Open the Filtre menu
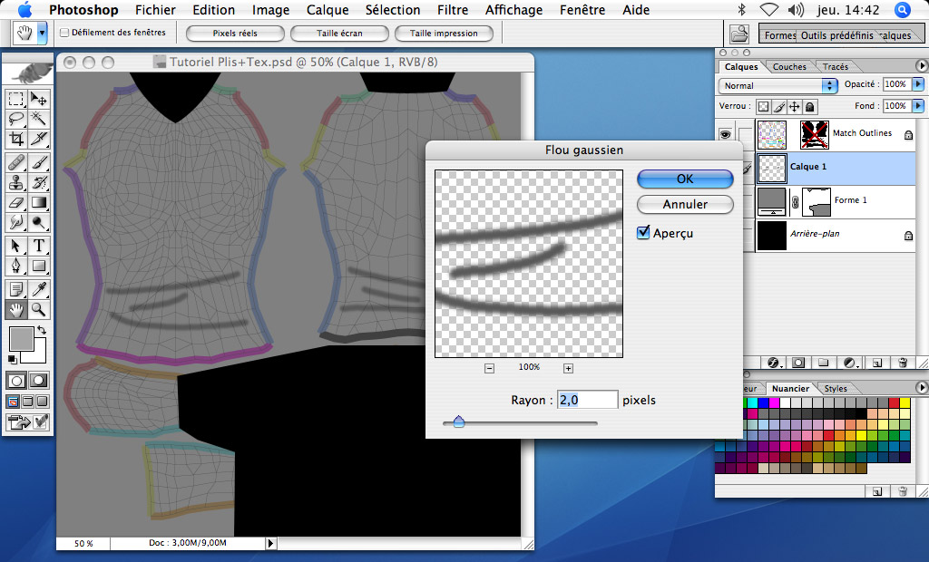929x562 pixels. click(x=453, y=10)
